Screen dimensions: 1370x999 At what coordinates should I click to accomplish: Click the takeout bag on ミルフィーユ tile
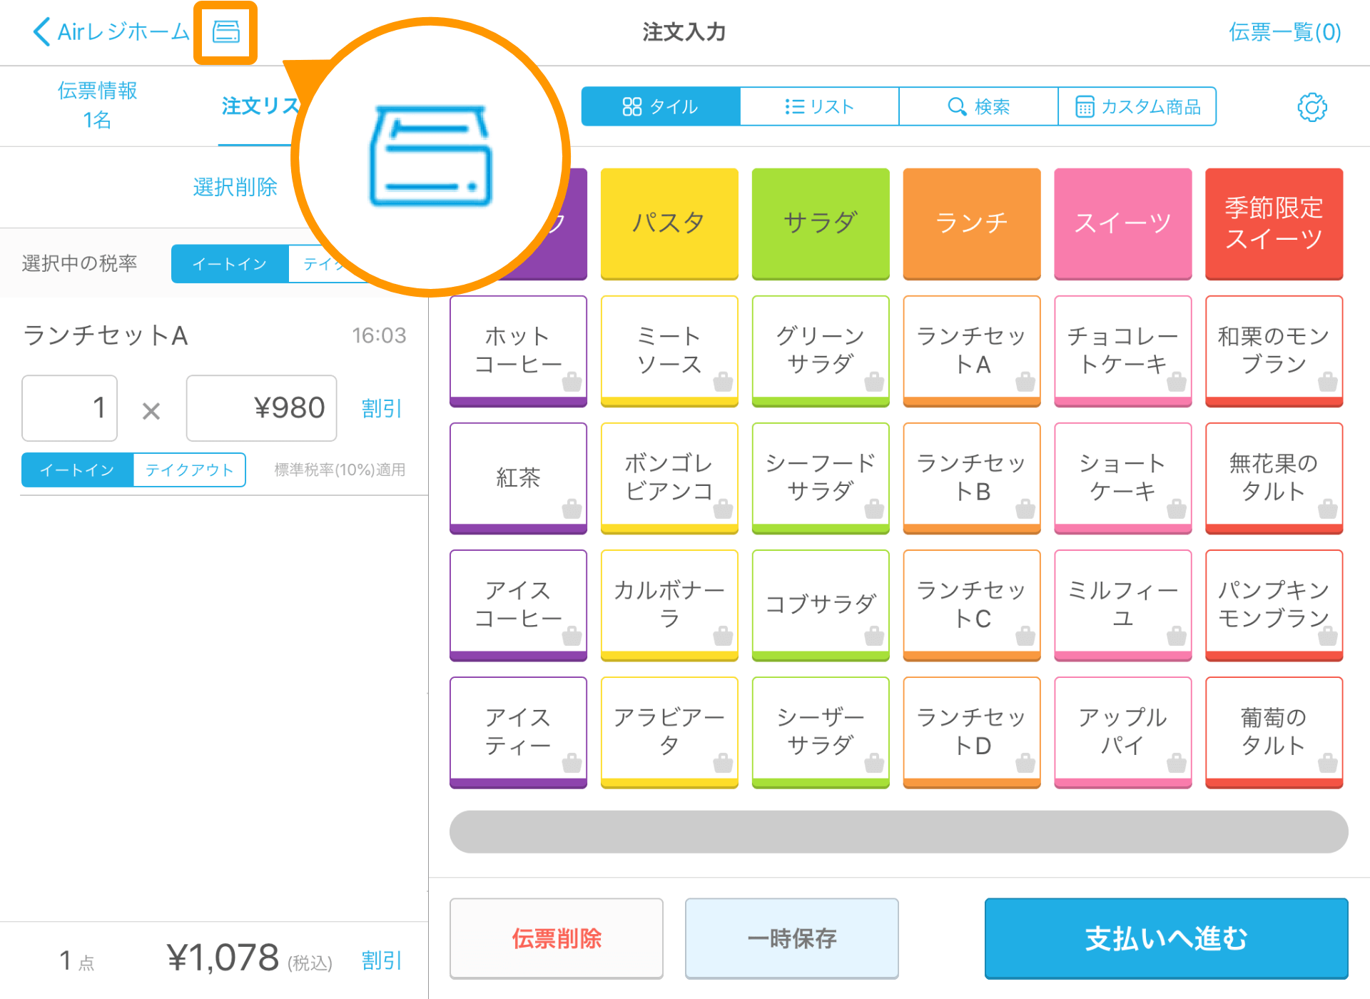point(1177,636)
